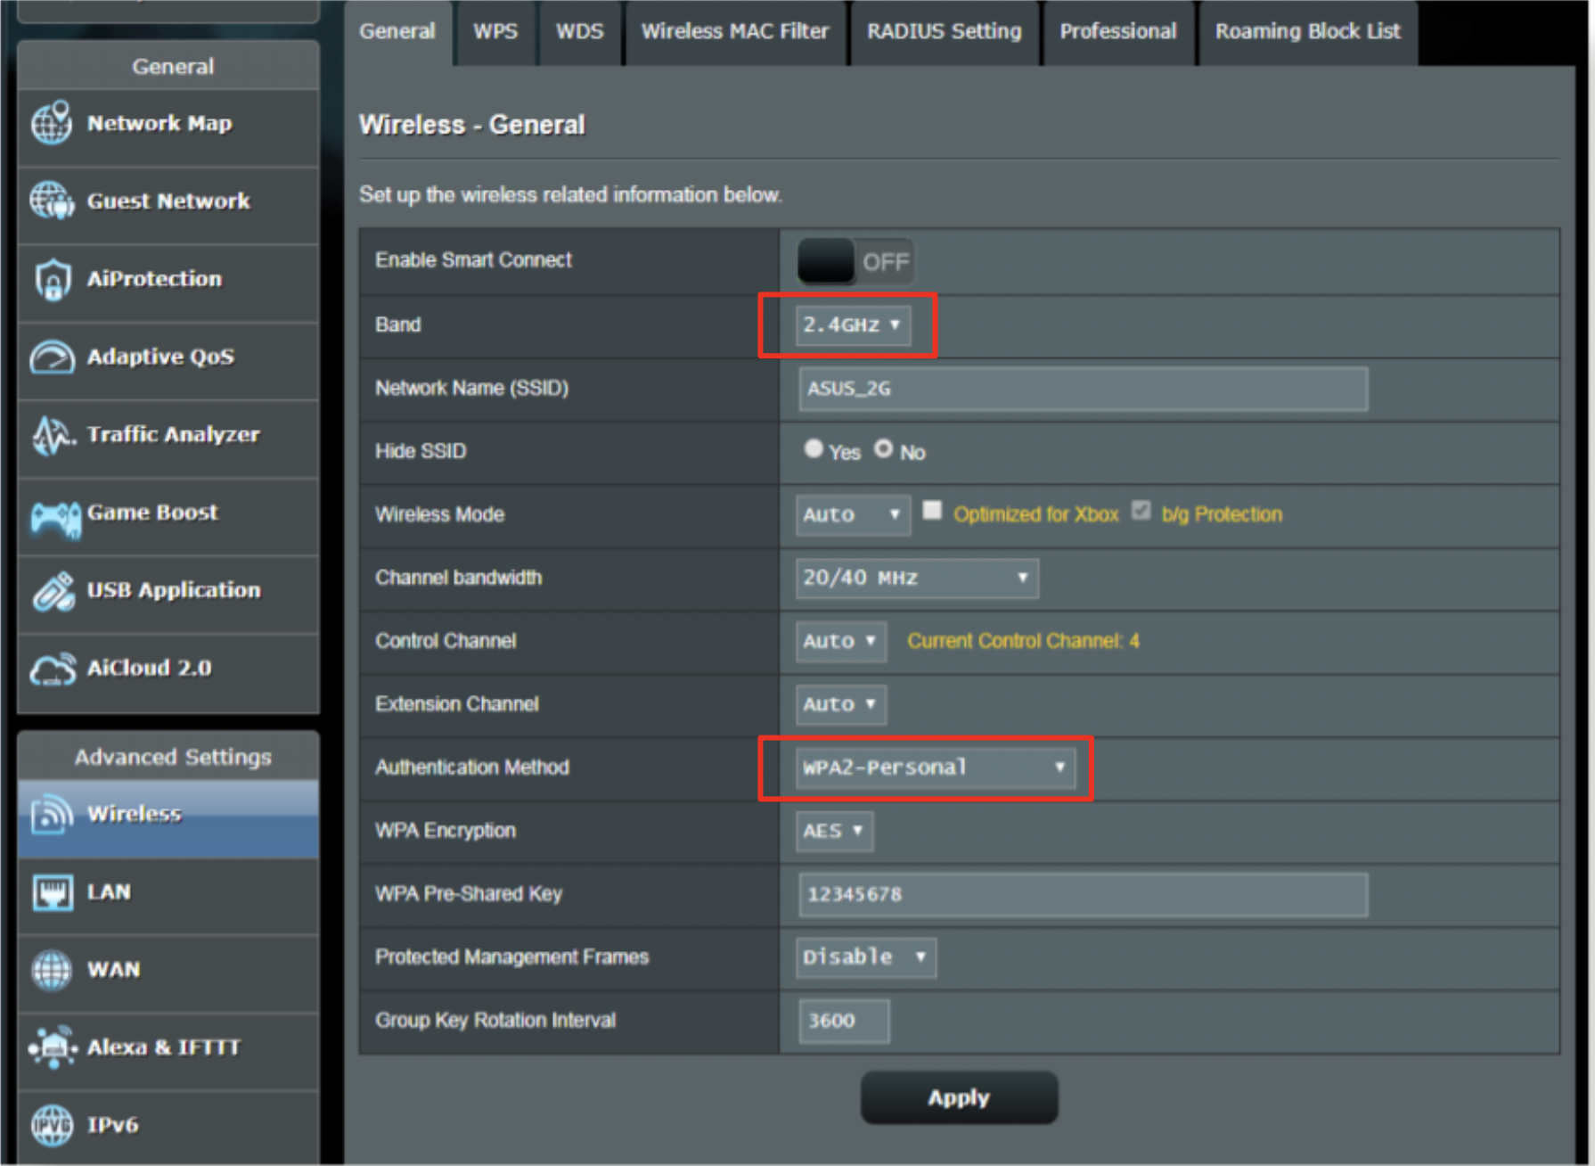Select Yes for Hide SSID

coord(813,449)
